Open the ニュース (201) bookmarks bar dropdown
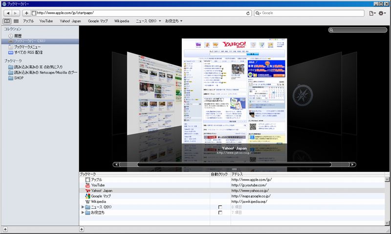This screenshot has width=391, height=234. coord(149,21)
